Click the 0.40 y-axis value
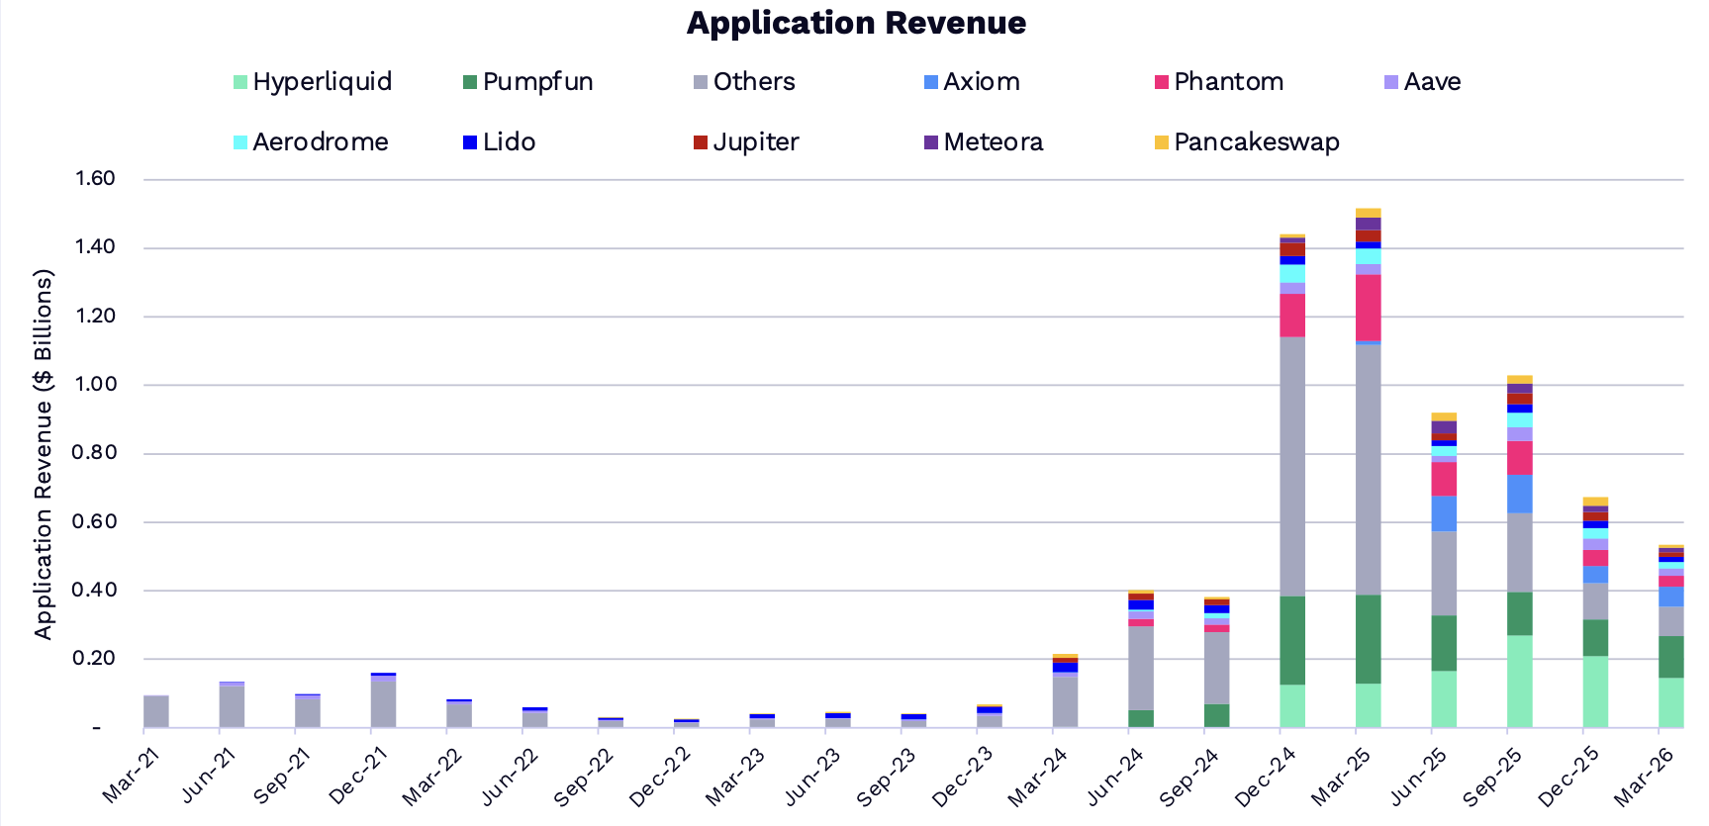Image resolution: width=1709 pixels, height=826 pixels. click(x=95, y=591)
